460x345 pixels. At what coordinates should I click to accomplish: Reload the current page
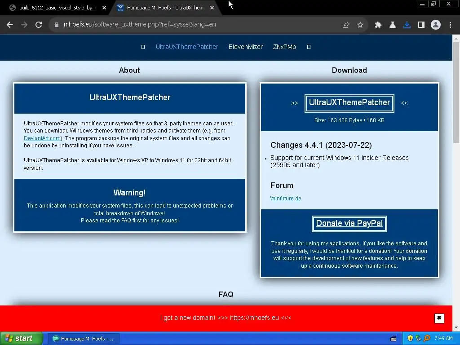click(39, 25)
